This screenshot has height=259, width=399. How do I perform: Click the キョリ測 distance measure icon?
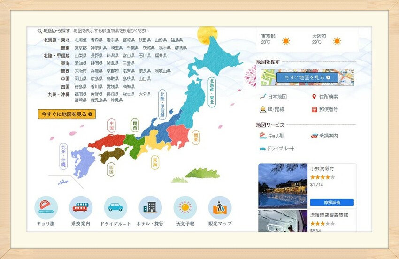[46, 208]
